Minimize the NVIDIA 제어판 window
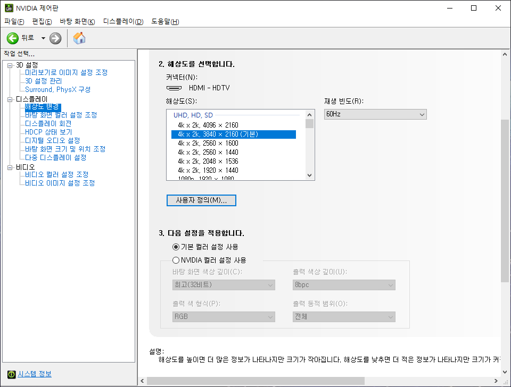Screen dimensions: 511x387 coord(450,8)
